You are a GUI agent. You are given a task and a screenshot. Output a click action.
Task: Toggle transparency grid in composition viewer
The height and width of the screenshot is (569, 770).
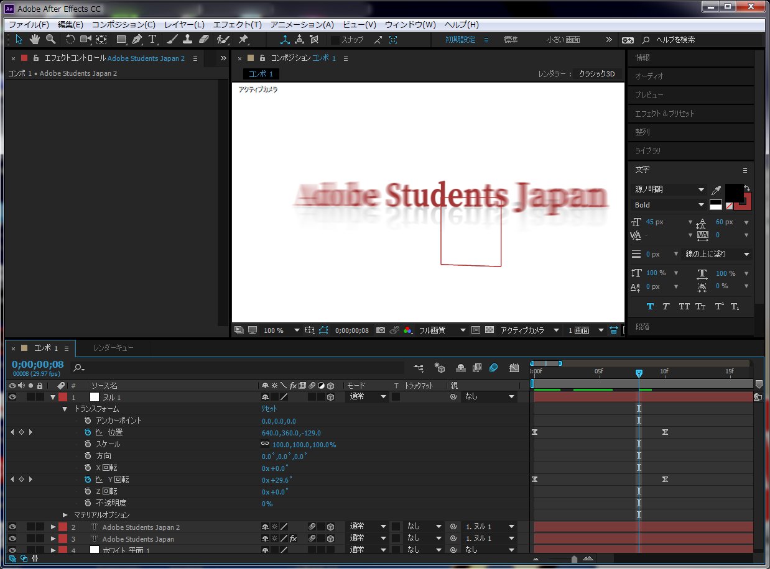point(489,330)
